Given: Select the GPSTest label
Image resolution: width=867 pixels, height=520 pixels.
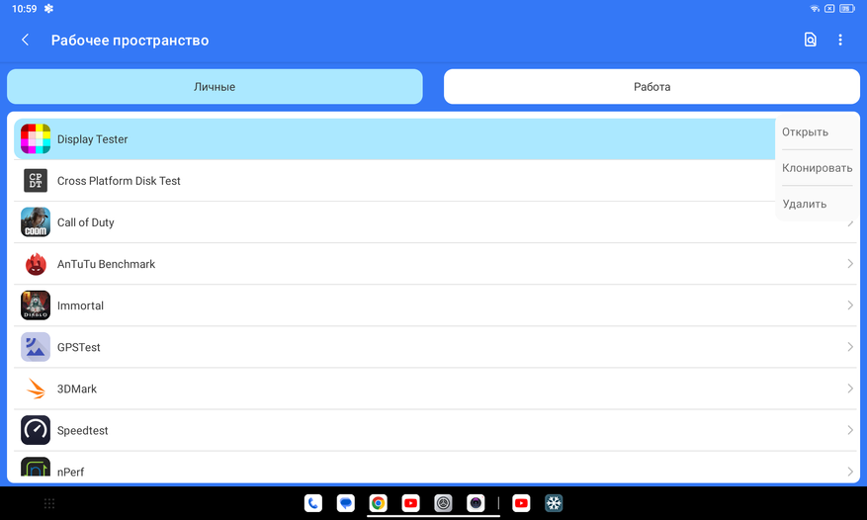Looking at the screenshot, I should click(78, 347).
